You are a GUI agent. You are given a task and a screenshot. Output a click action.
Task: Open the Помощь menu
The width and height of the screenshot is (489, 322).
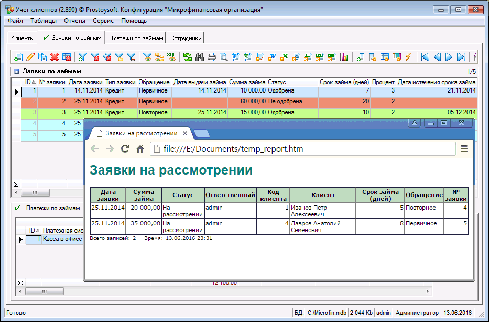coord(134,21)
